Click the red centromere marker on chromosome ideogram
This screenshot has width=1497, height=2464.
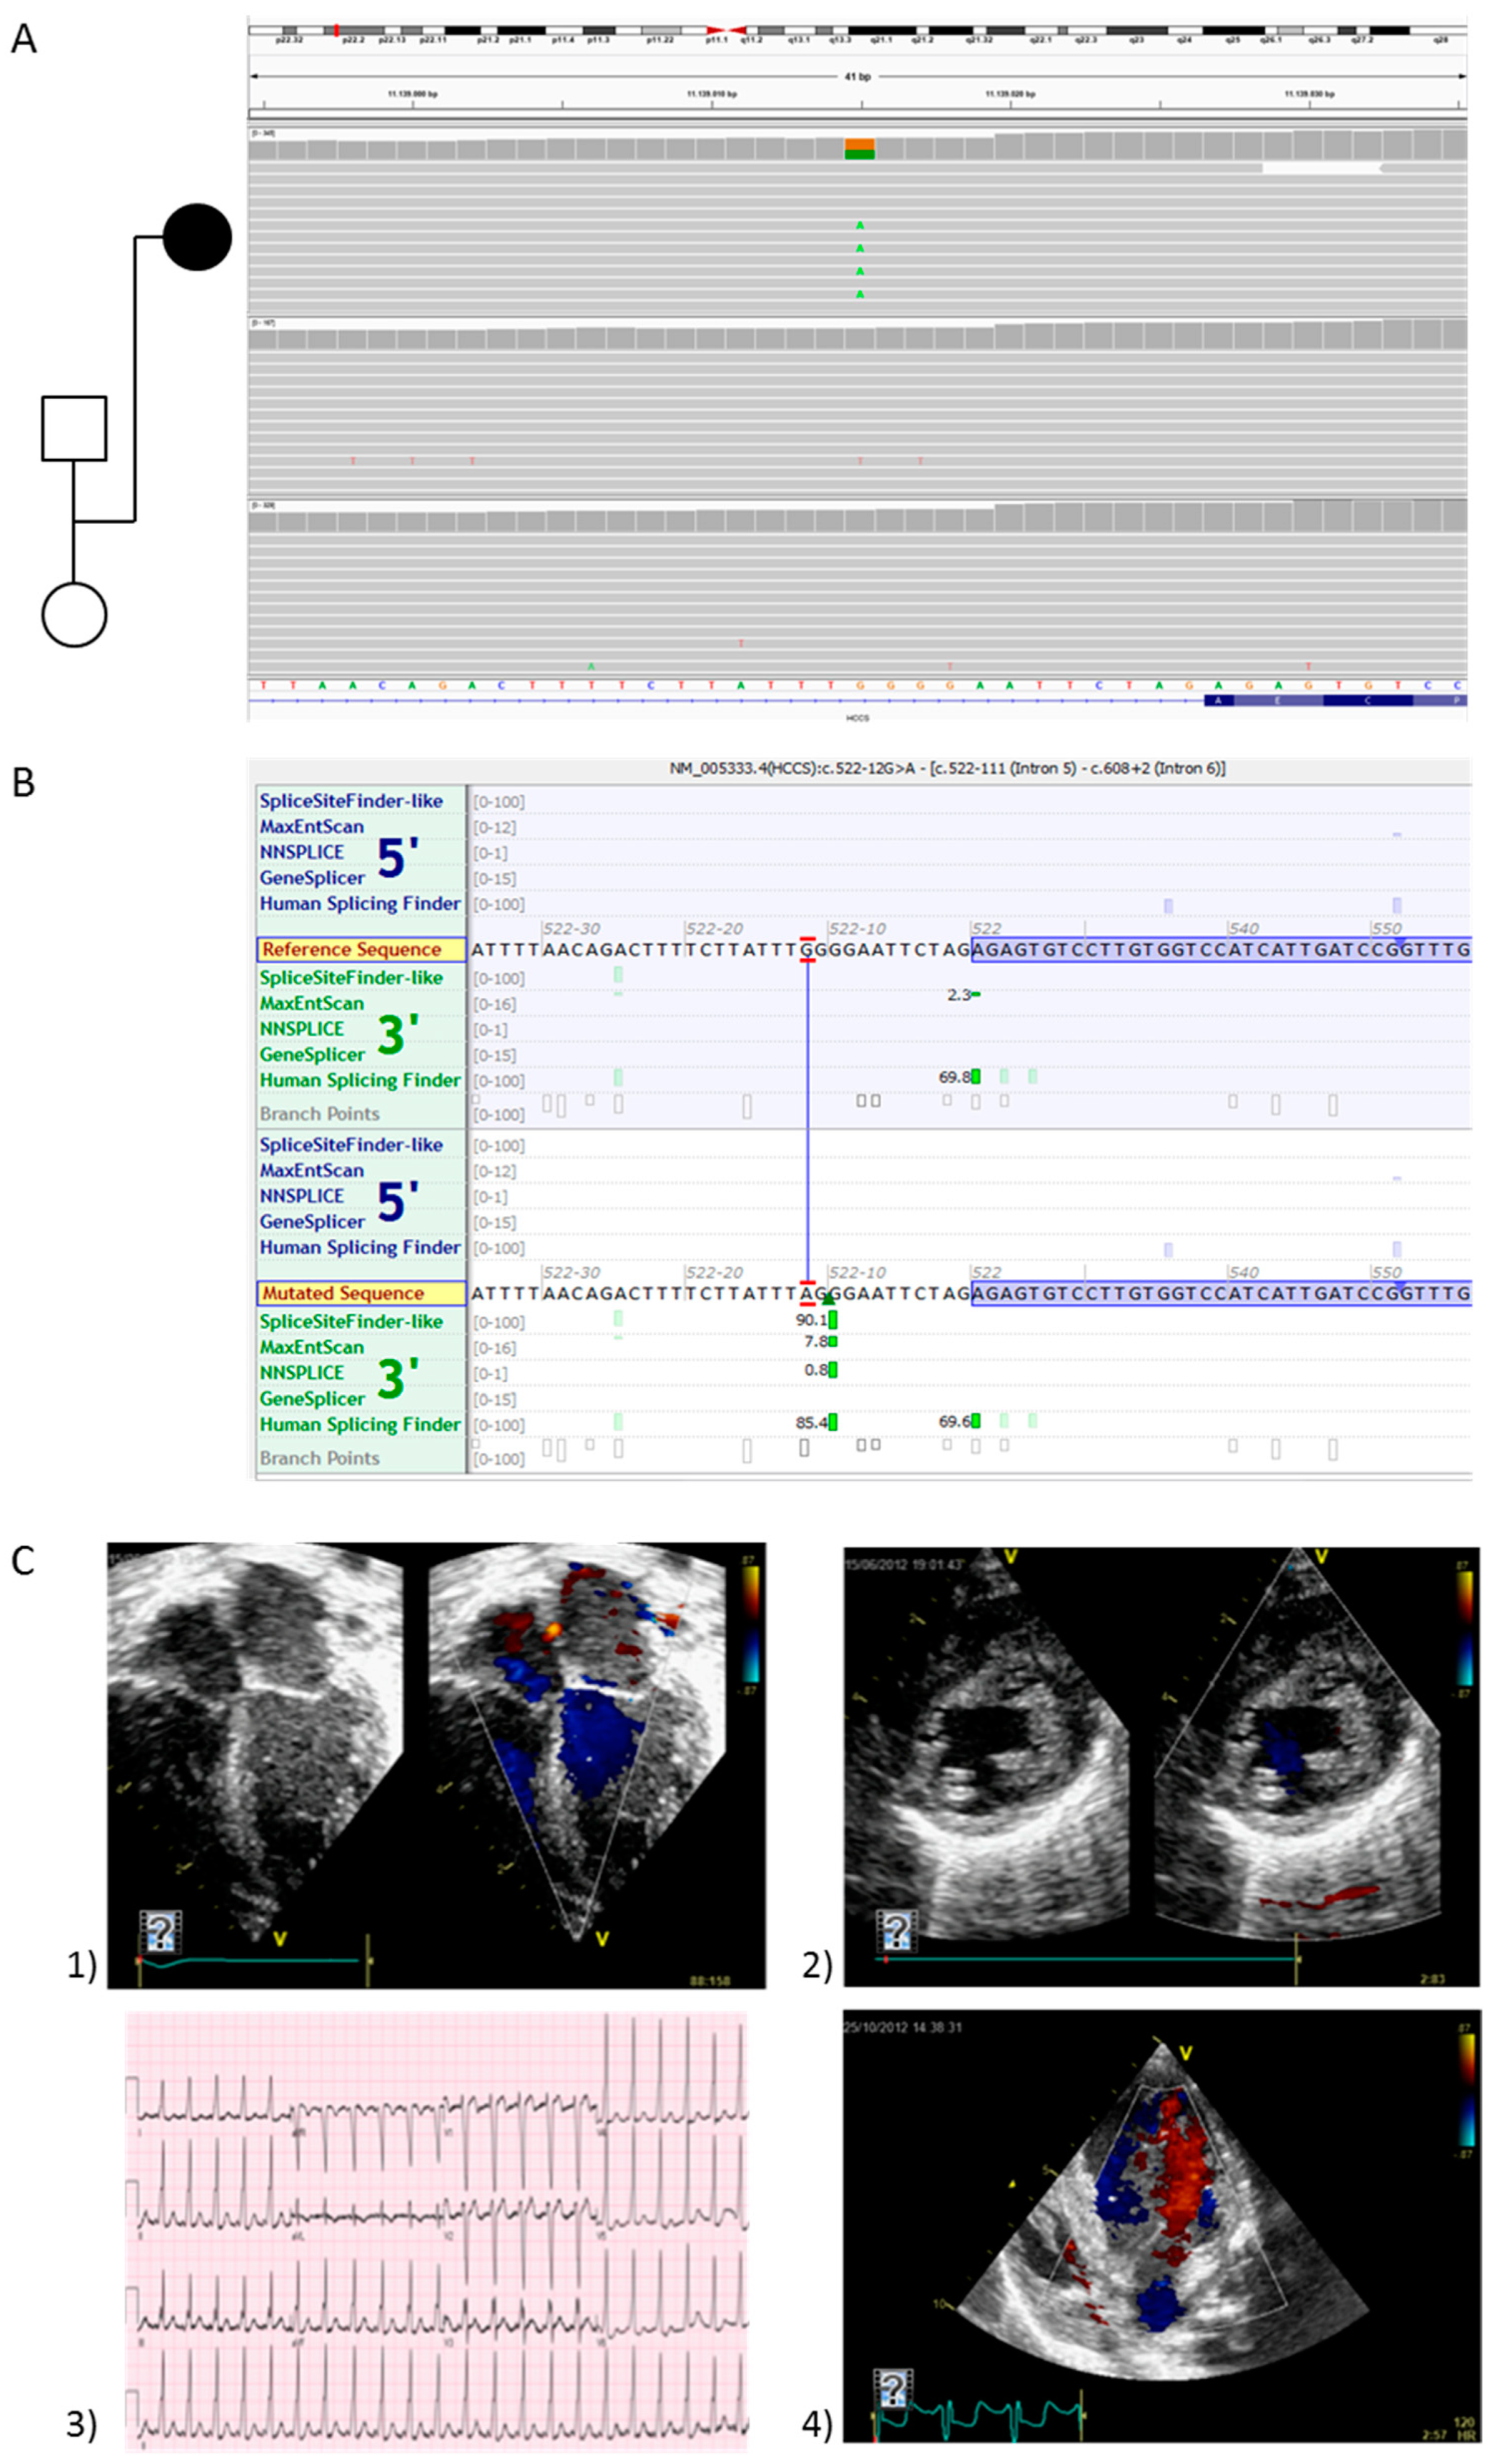coord(727,31)
